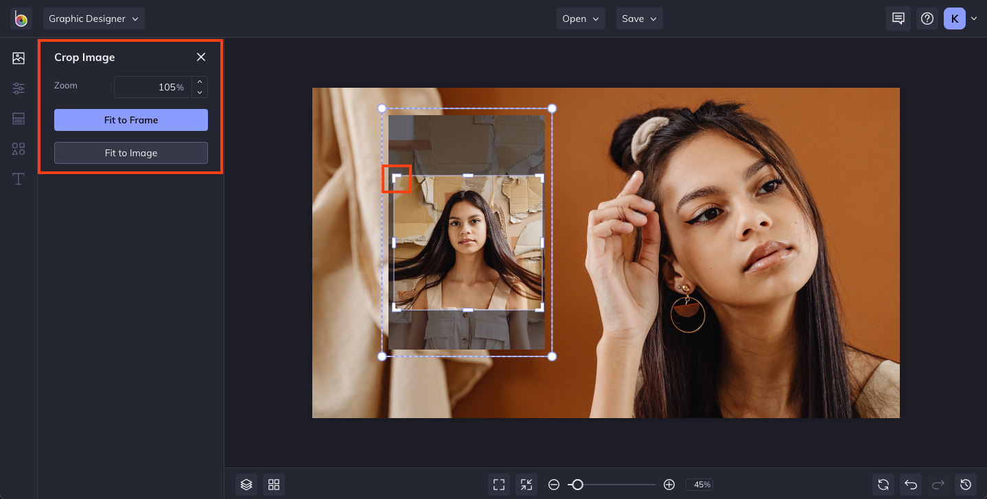This screenshot has height=499, width=987.
Task: Open the Graphics shapes sidebar icon
Action: 19,149
